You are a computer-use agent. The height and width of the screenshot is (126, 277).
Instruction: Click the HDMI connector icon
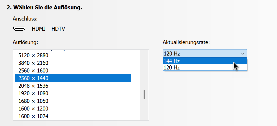tap(19, 29)
